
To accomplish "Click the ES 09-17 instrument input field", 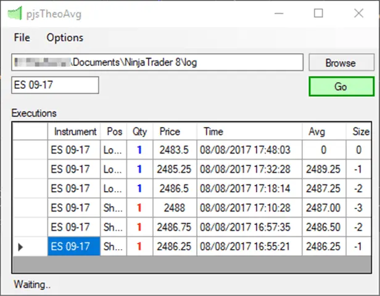I will pyautogui.click(x=55, y=85).
